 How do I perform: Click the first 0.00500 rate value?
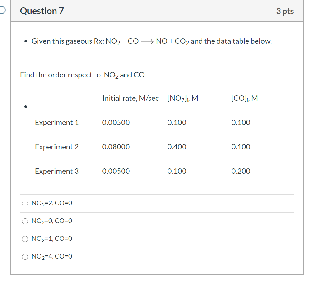pos(116,123)
